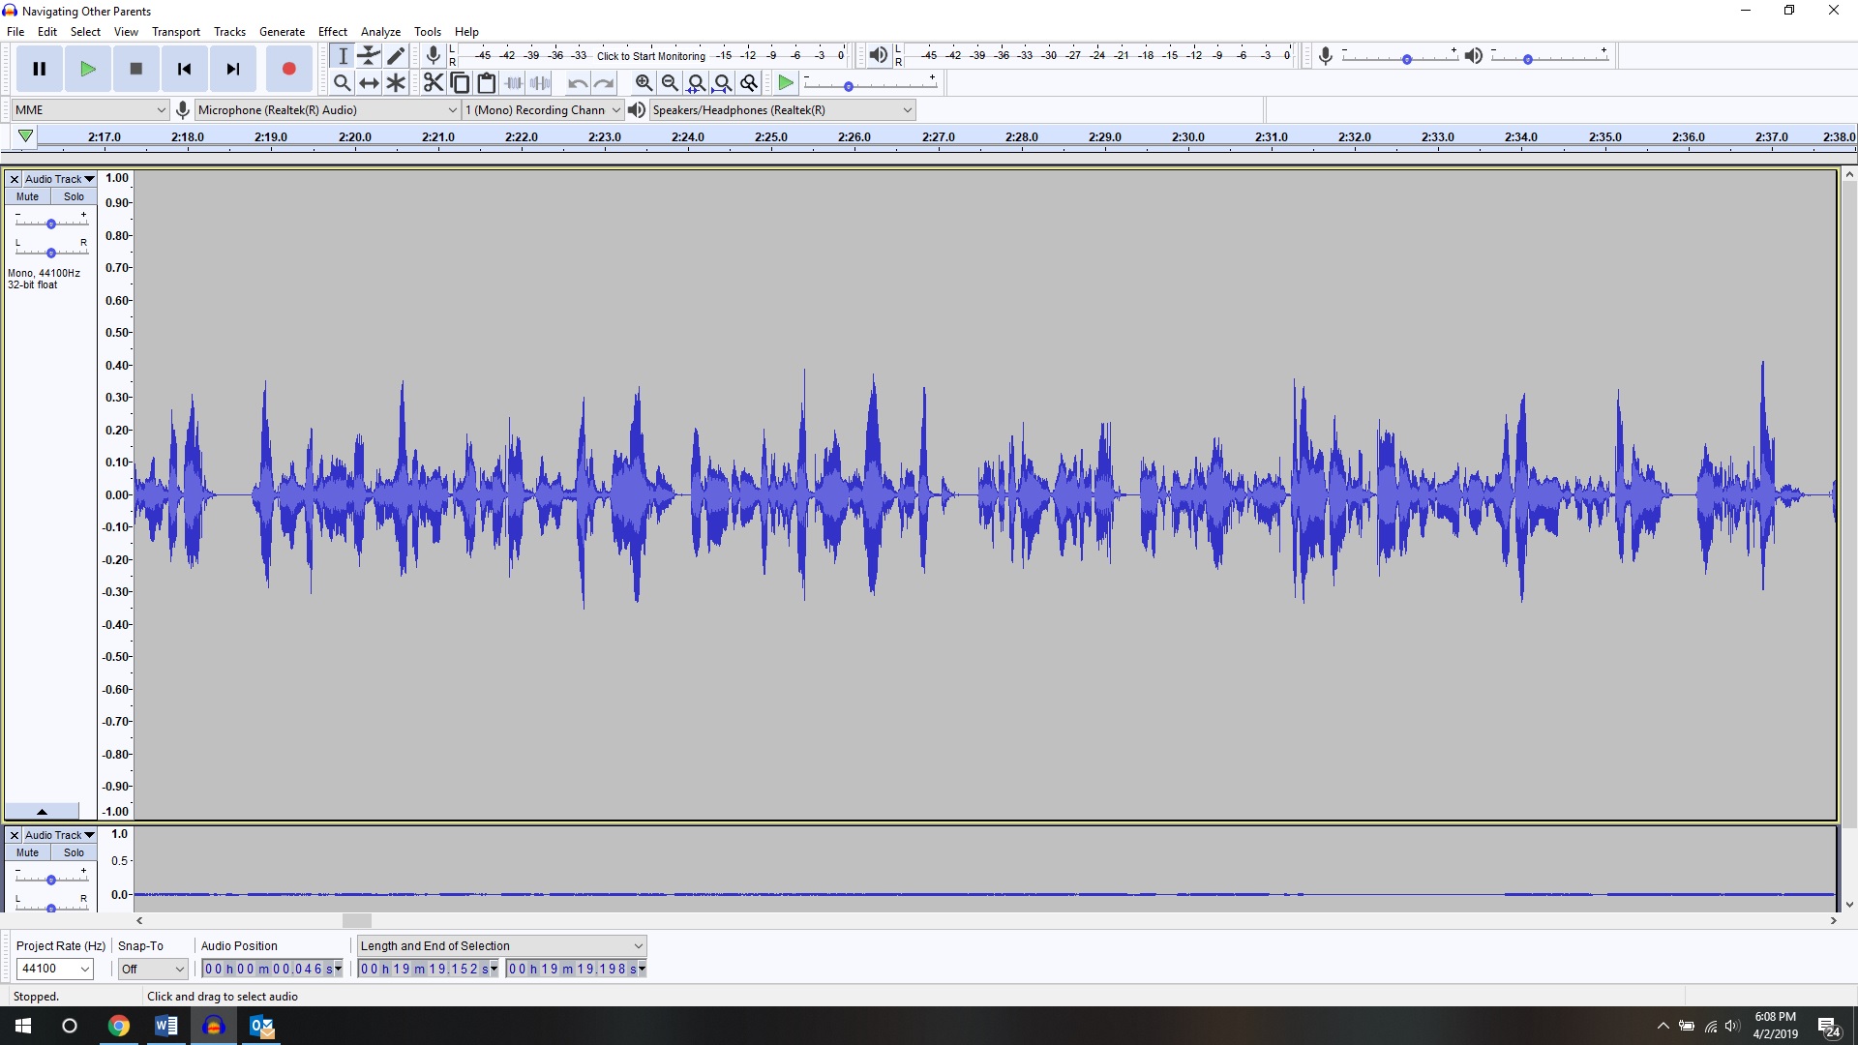The width and height of the screenshot is (1858, 1045).
Task: Copy the selection using the Copy icon
Action: click(x=460, y=82)
